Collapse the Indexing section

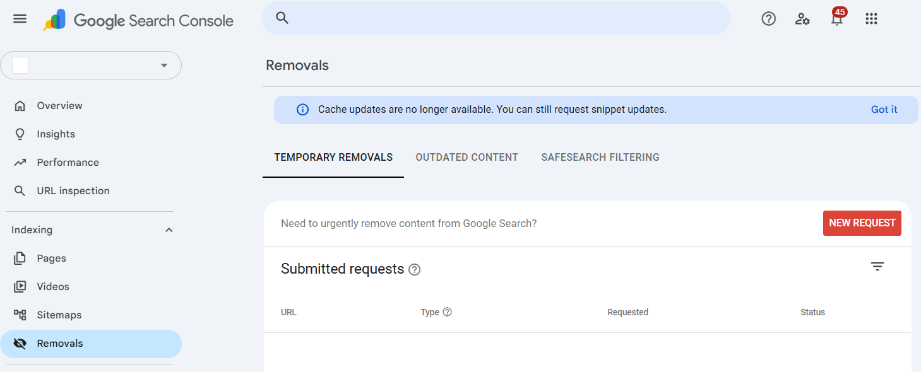click(x=169, y=230)
